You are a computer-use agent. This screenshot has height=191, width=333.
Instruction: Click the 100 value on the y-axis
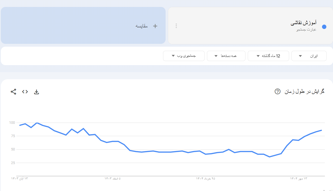point(12,123)
